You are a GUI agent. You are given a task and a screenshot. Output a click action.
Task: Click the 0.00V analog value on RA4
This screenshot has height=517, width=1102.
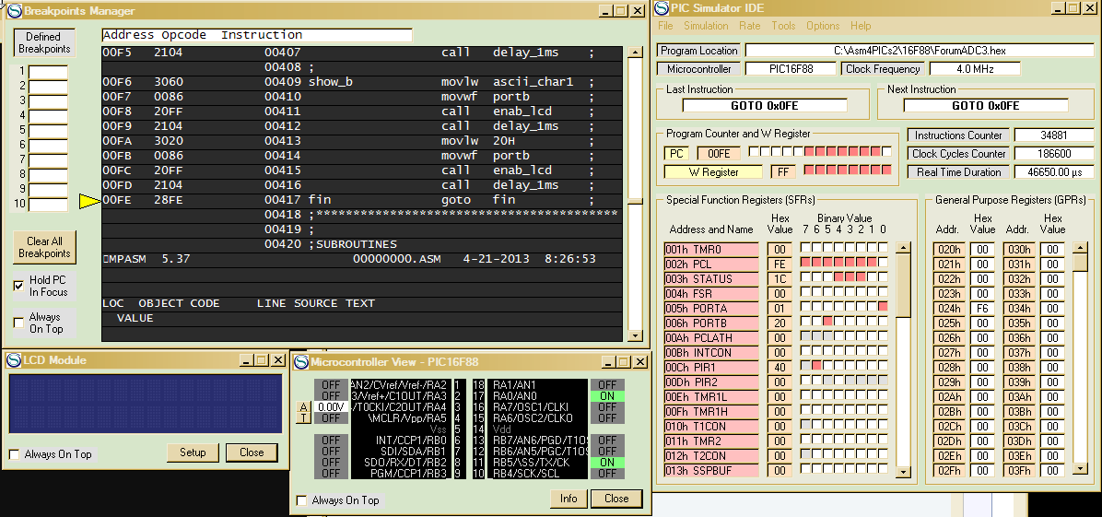(330, 407)
